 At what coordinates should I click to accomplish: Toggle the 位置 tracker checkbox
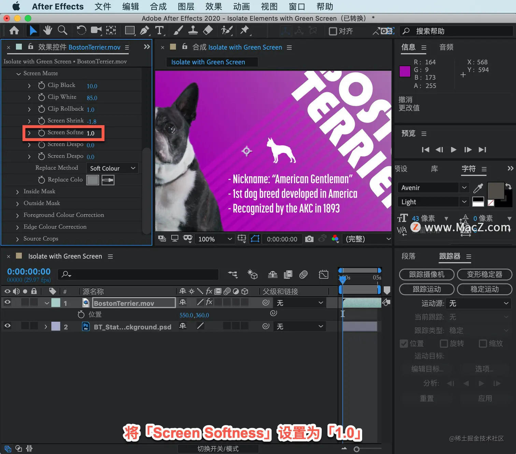404,343
